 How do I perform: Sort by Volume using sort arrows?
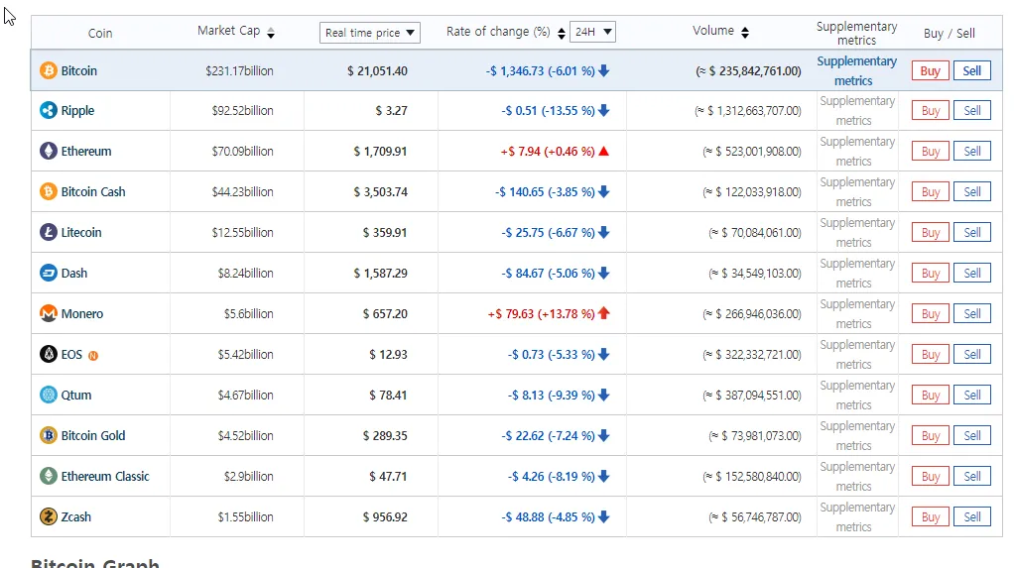[745, 33]
